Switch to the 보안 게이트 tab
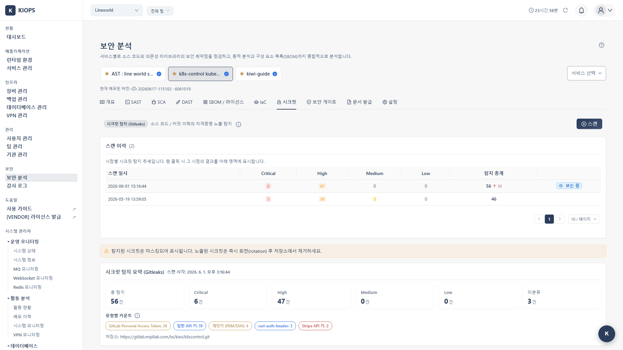 pyautogui.click(x=322, y=102)
